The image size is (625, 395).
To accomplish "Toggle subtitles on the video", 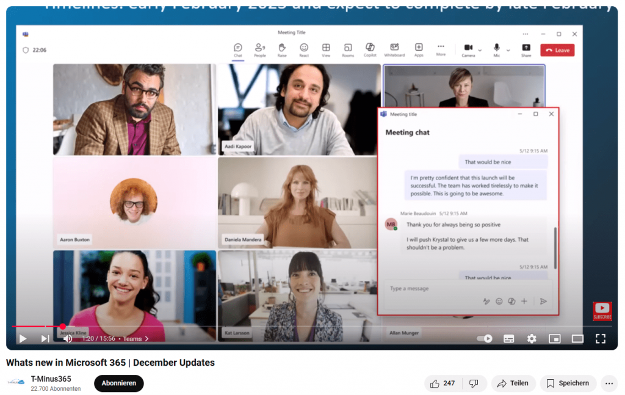I will tap(508, 339).
